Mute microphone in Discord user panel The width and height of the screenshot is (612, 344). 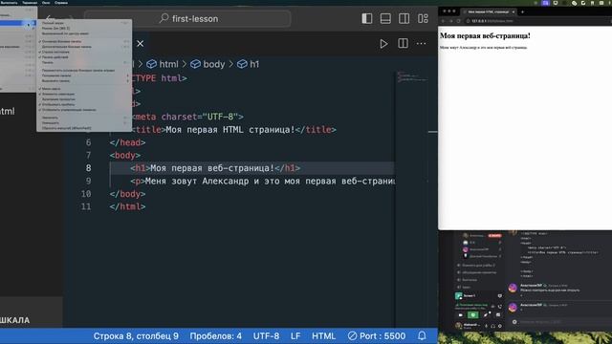coord(487,326)
